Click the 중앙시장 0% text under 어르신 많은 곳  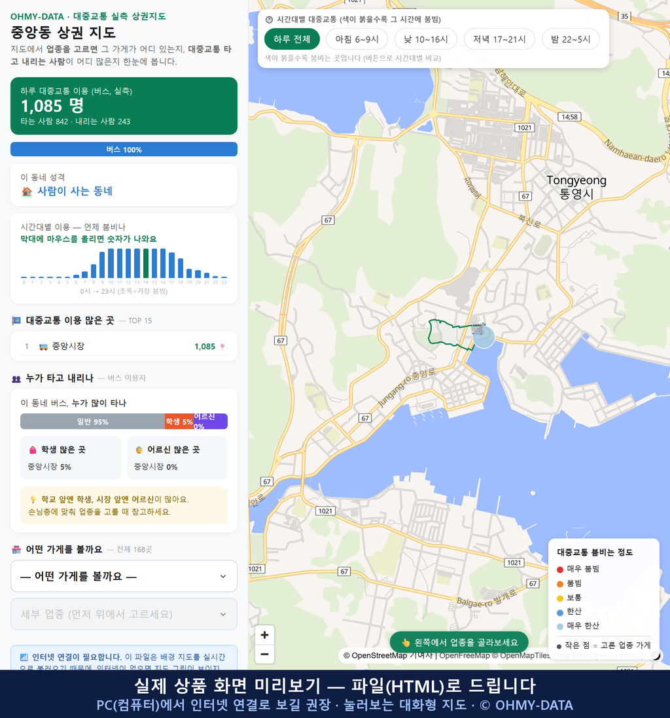(156, 467)
